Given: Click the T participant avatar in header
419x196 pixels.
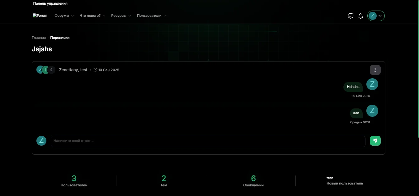Looking at the screenshot, I should [x=46, y=70].
